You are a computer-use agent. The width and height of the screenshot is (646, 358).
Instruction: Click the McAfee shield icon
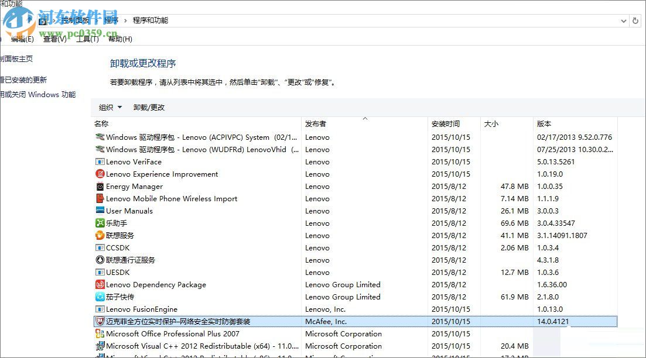(x=100, y=321)
